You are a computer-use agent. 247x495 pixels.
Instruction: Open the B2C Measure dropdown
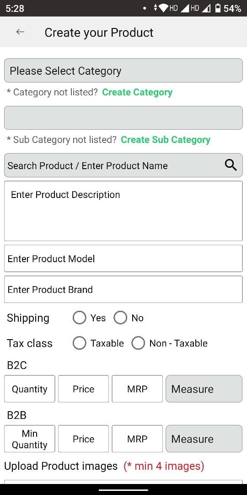click(x=204, y=389)
